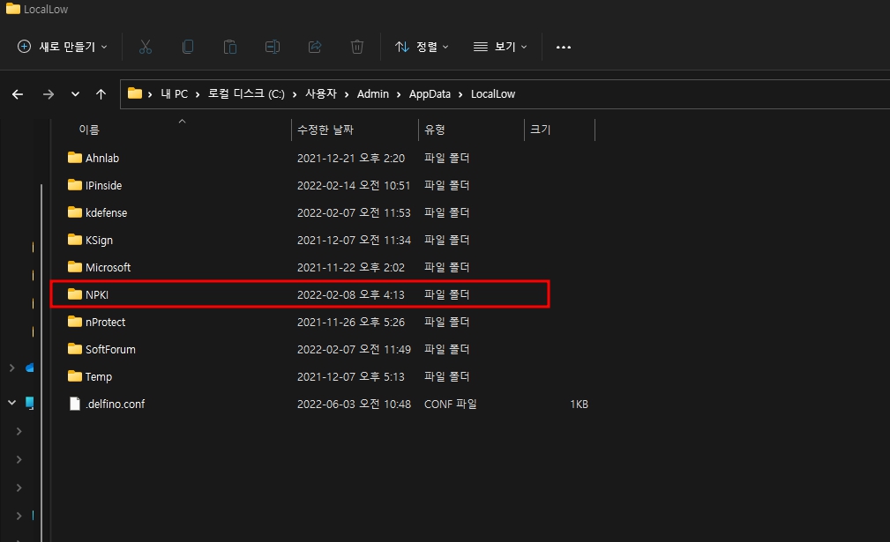Open recent locations with the address bar chevron
The image size is (890, 542).
[75, 93]
